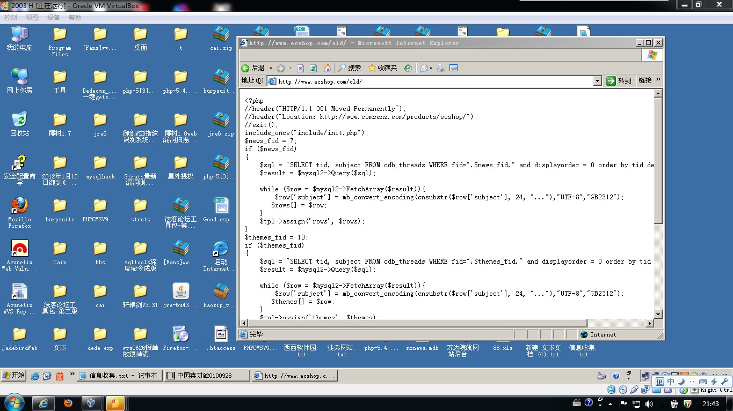Expand guest quick launch chevron

pyautogui.click(x=72, y=375)
